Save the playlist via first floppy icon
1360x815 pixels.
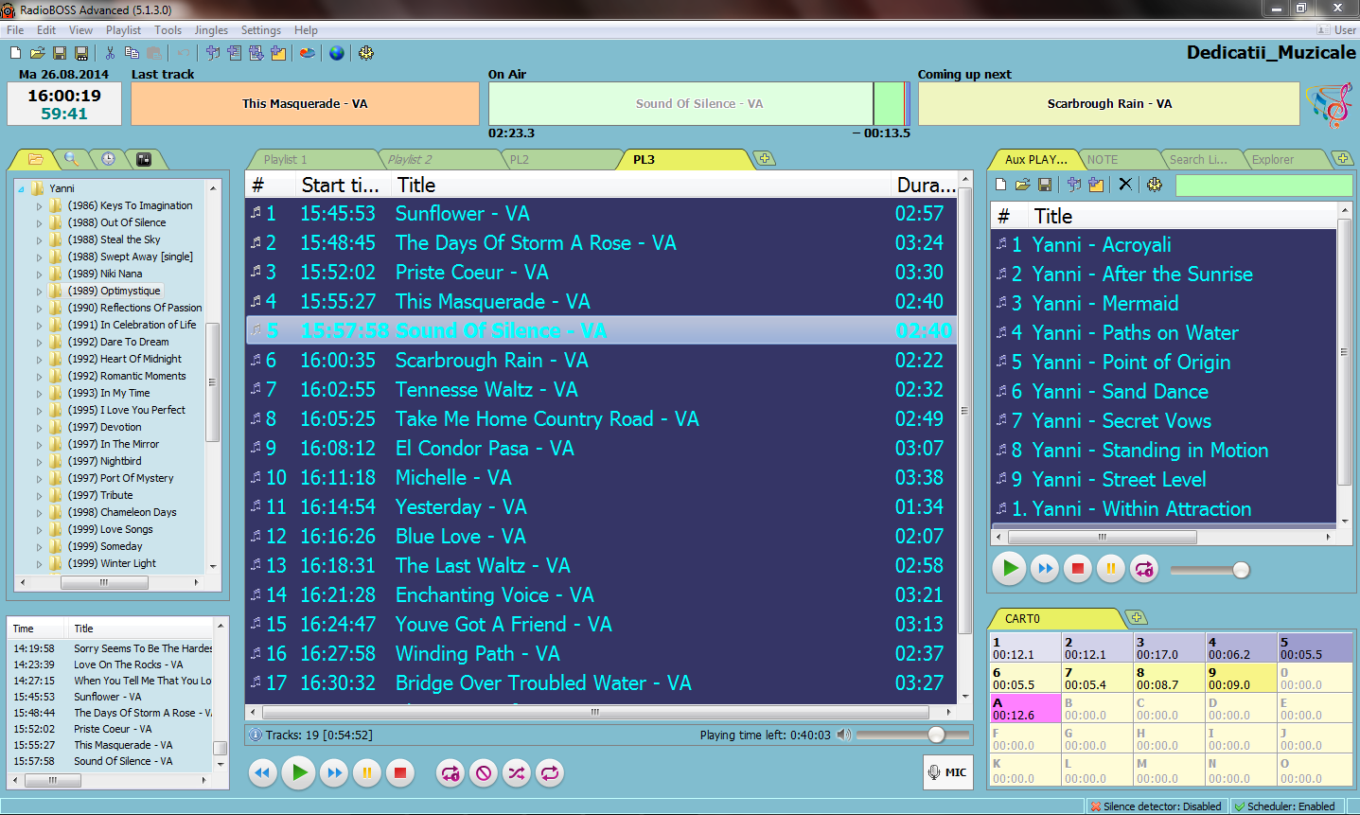click(x=60, y=53)
